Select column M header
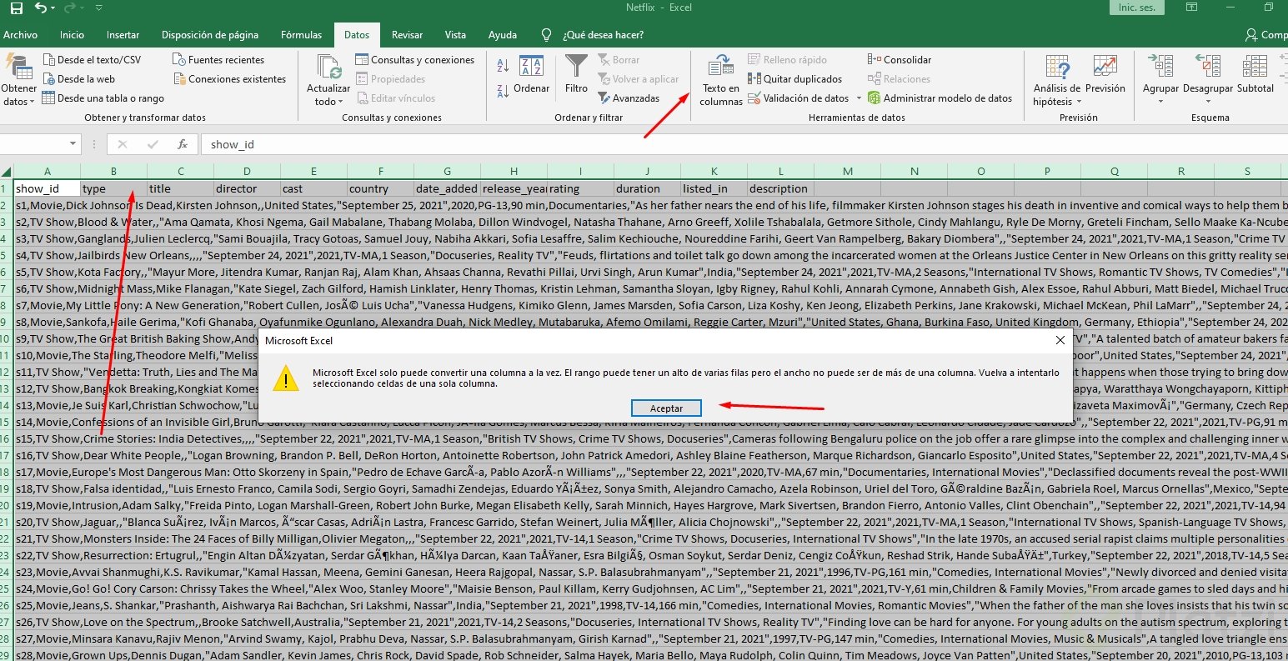The width and height of the screenshot is (1288, 661). 848,172
